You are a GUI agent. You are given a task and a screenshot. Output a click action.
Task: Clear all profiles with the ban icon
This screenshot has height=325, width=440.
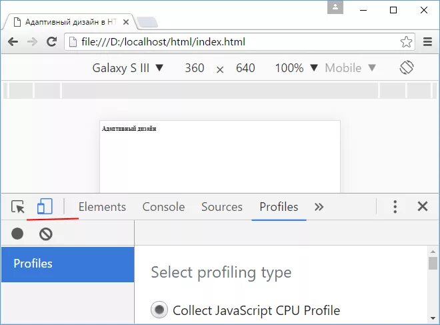46,234
